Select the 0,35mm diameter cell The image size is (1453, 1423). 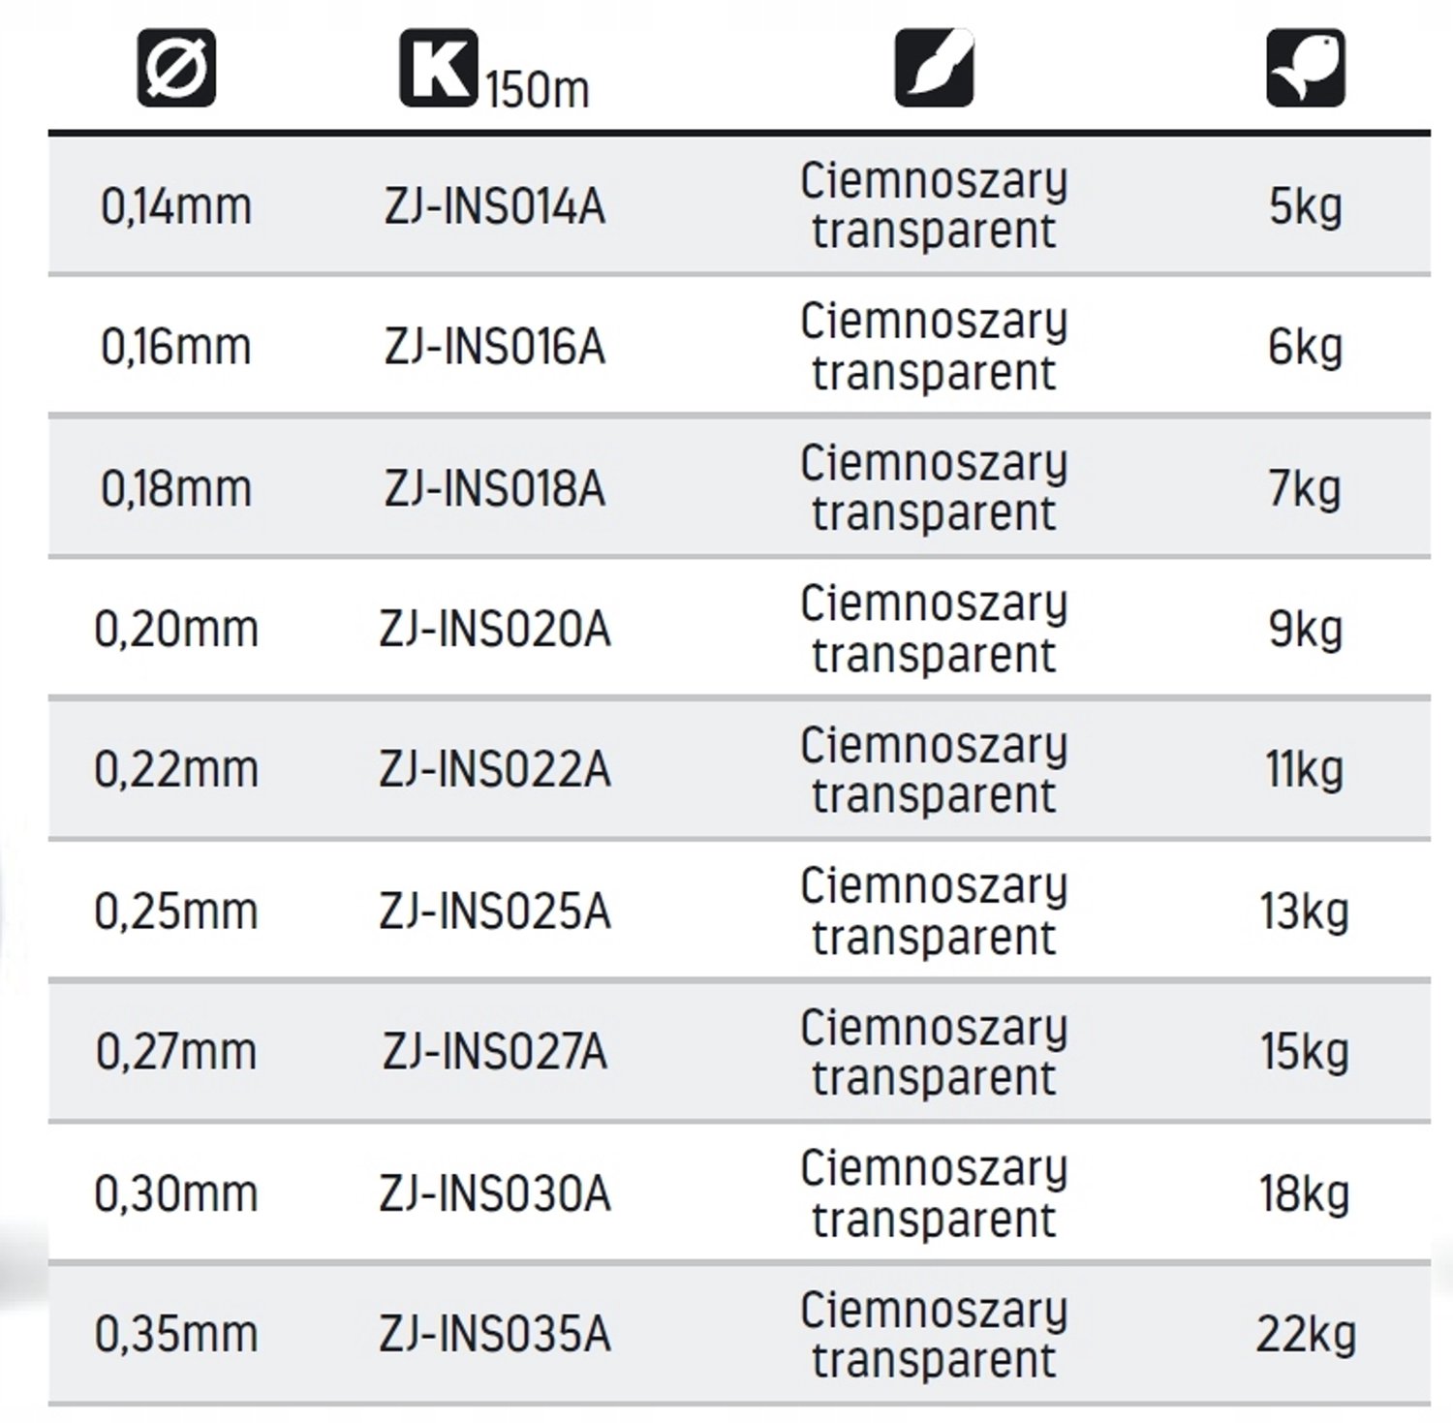tap(176, 1335)
